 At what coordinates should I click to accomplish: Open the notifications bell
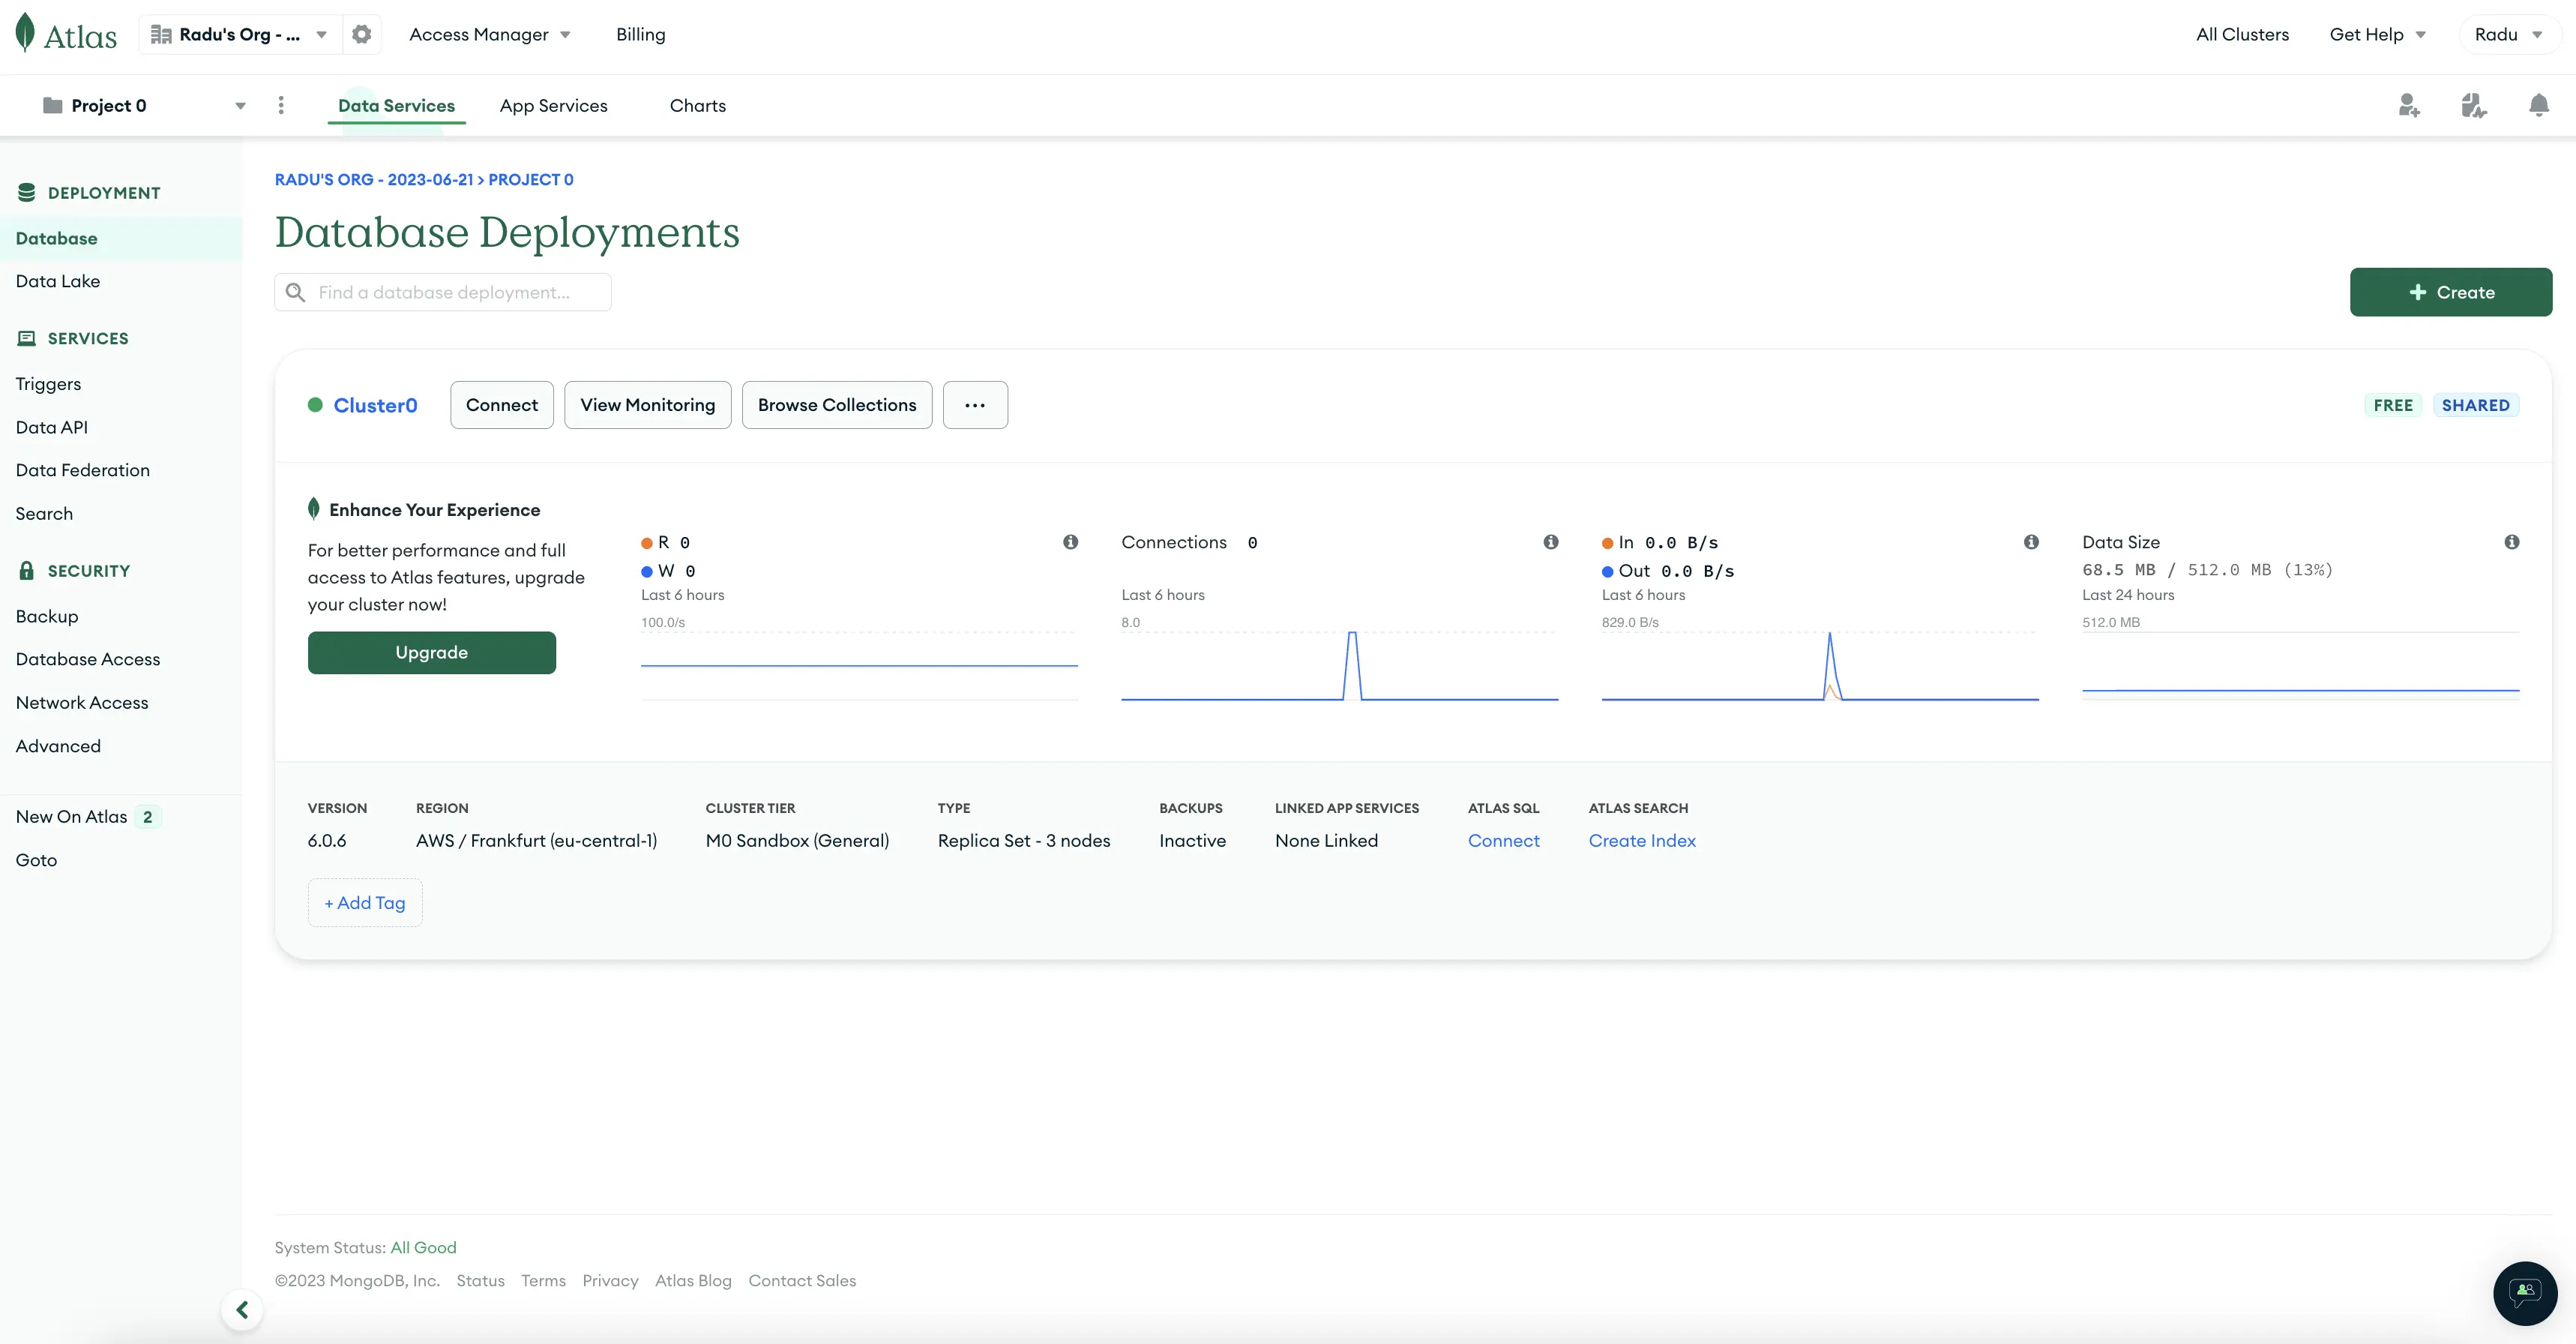point(2538,105)
